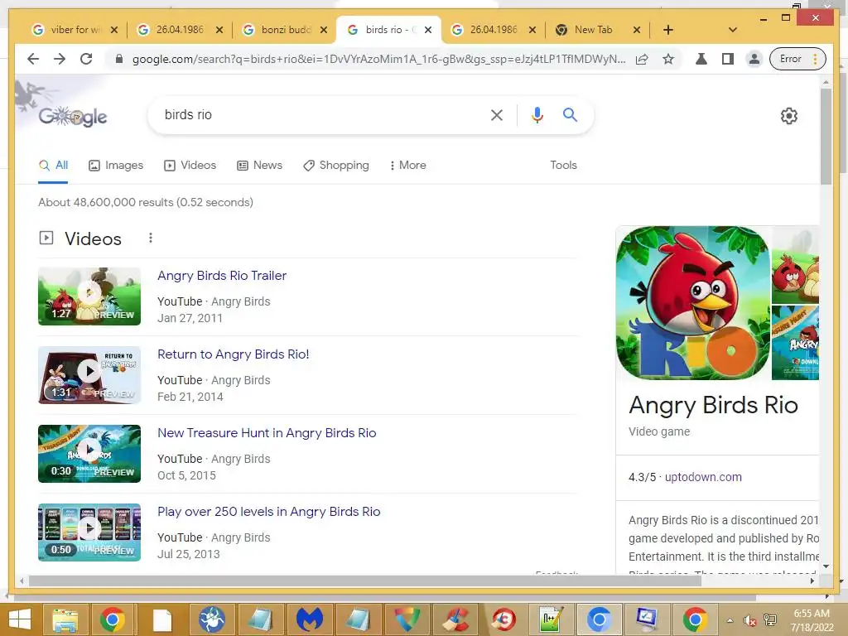Open the uptodown.com rating link
The width and height of the screenshot is (848, 636).
(x=703, y=477)
